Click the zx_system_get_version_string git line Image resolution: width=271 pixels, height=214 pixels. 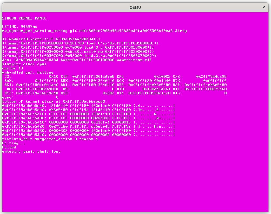pyautogui.click(x=95, y=31)
